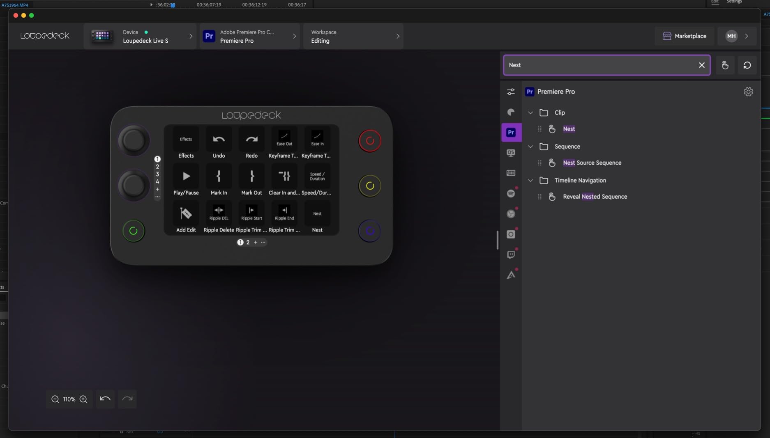Zoom in using the magnifier plus button
Viewport: 770px width, 438px height.
83,399
